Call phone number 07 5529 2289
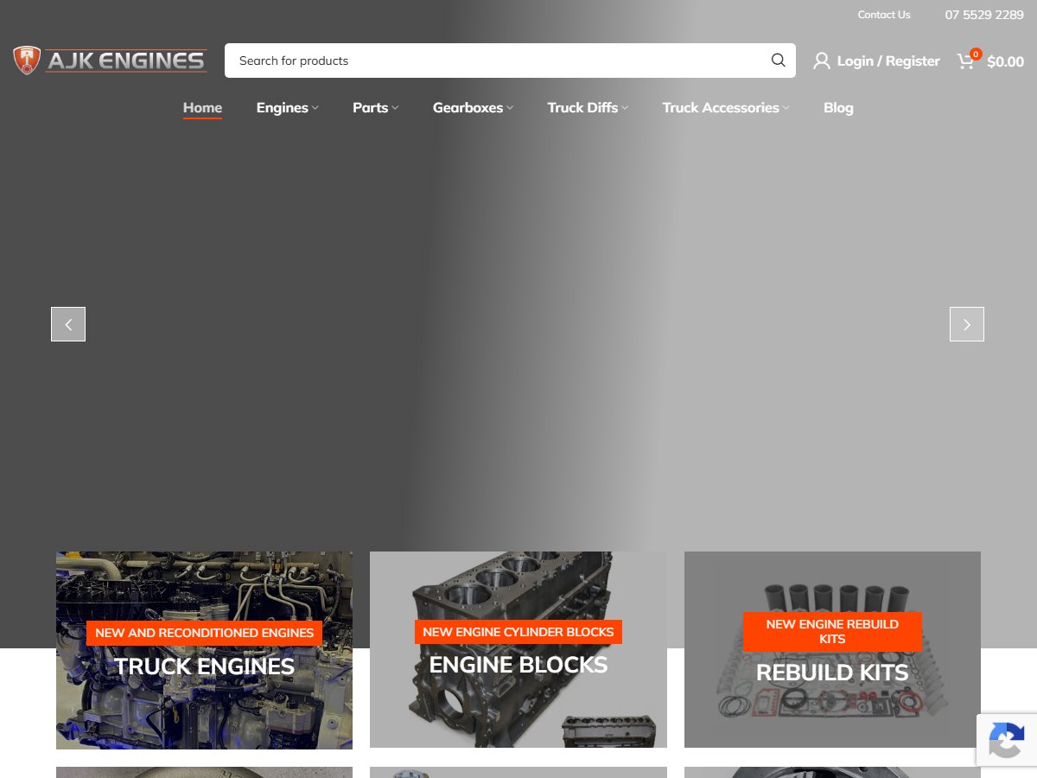Image resolution: width=1037 pixels, height=778 pixels. (984, 15)
